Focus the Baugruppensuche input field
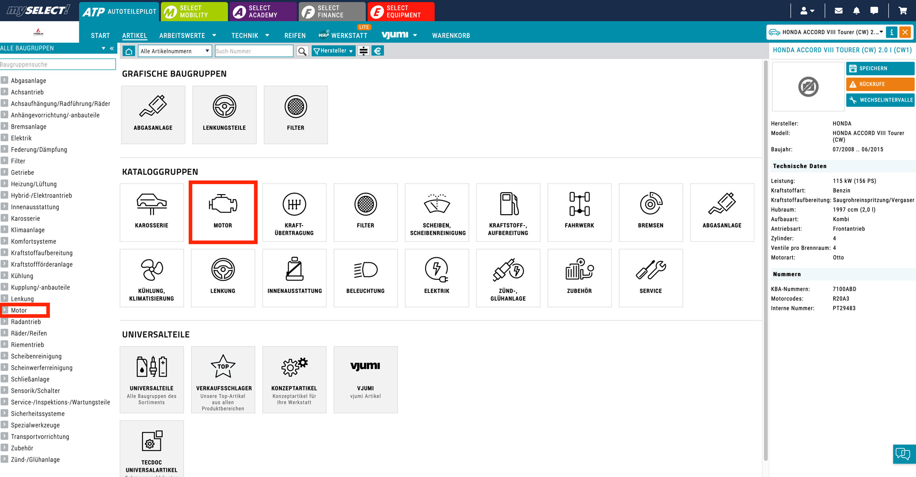Screen dimensions: 916x477 58,65
